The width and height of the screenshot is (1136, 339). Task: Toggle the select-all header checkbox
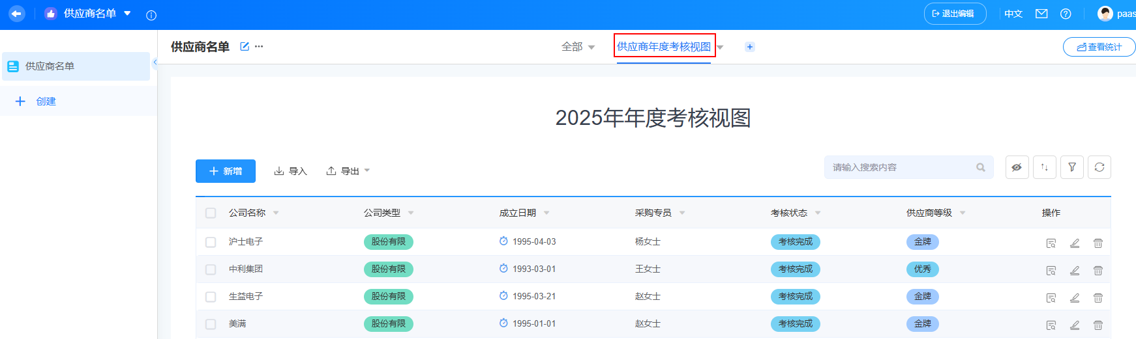tap(211, 213)
